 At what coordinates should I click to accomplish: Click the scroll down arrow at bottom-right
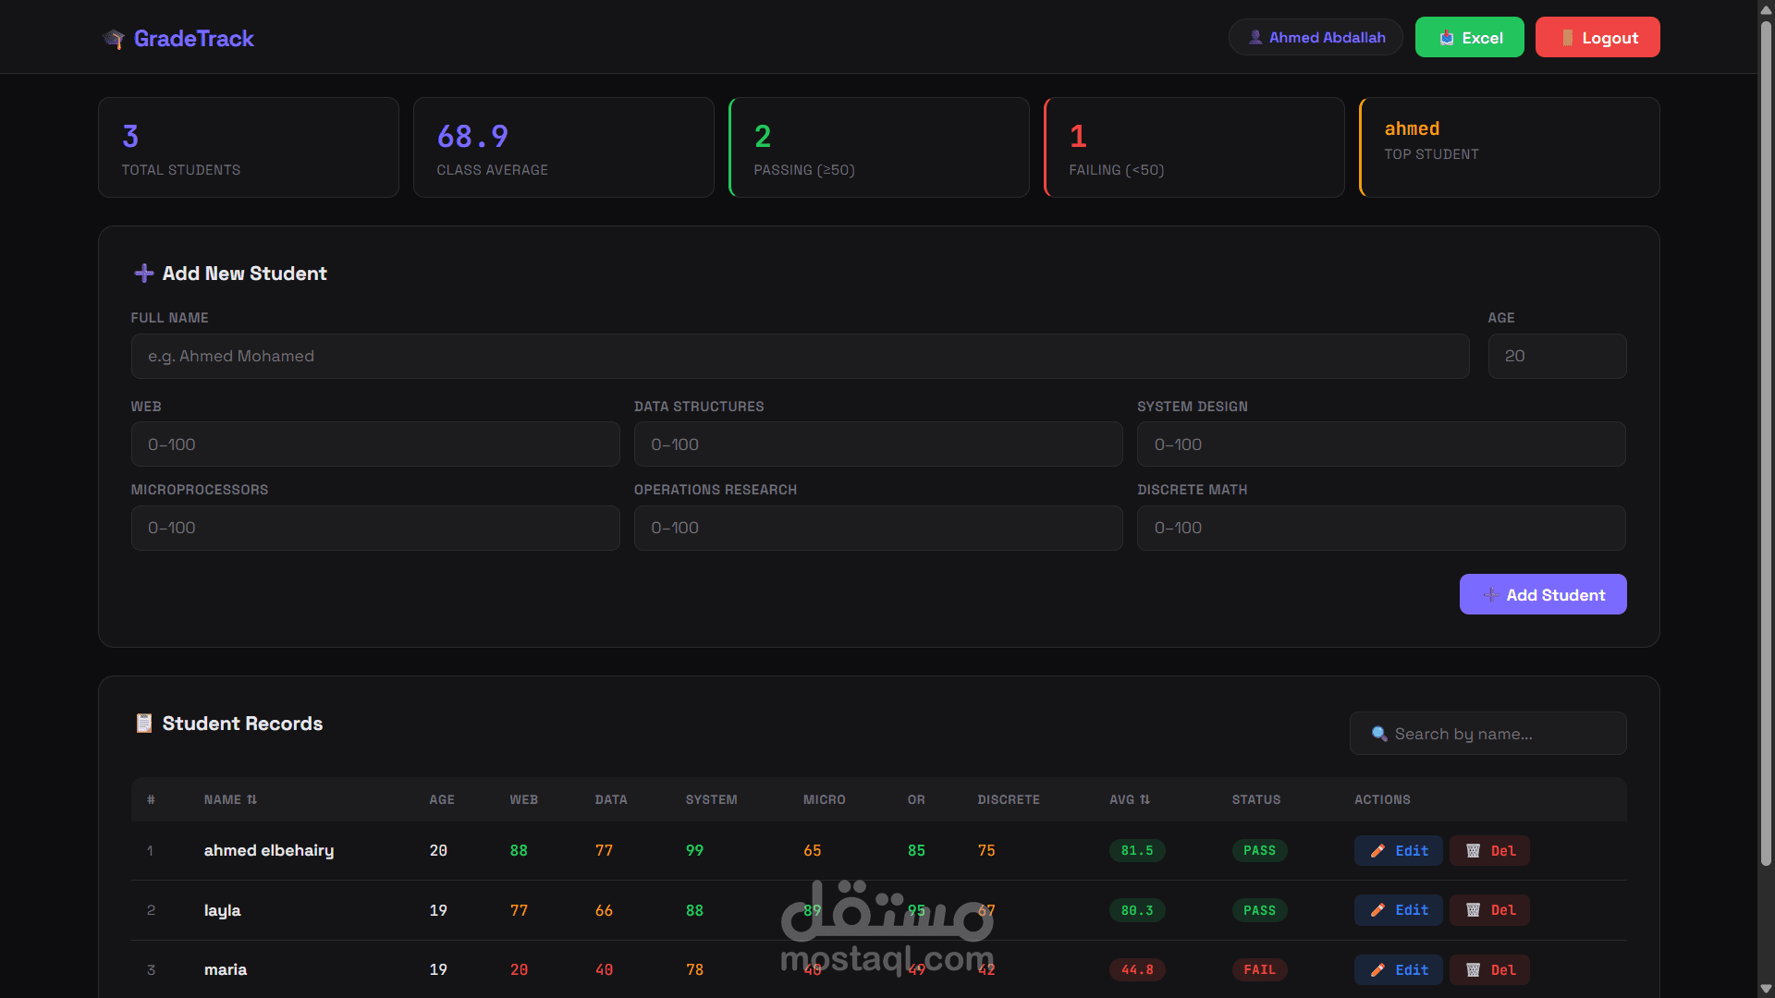point(1766,989)
